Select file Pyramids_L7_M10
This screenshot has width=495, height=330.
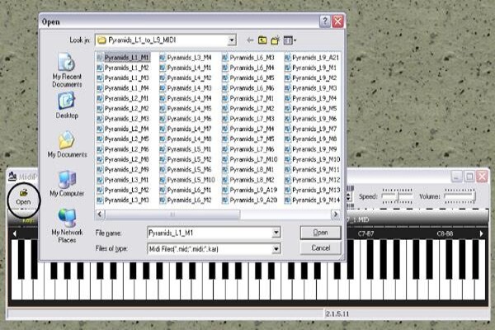(x=250, y=159)
